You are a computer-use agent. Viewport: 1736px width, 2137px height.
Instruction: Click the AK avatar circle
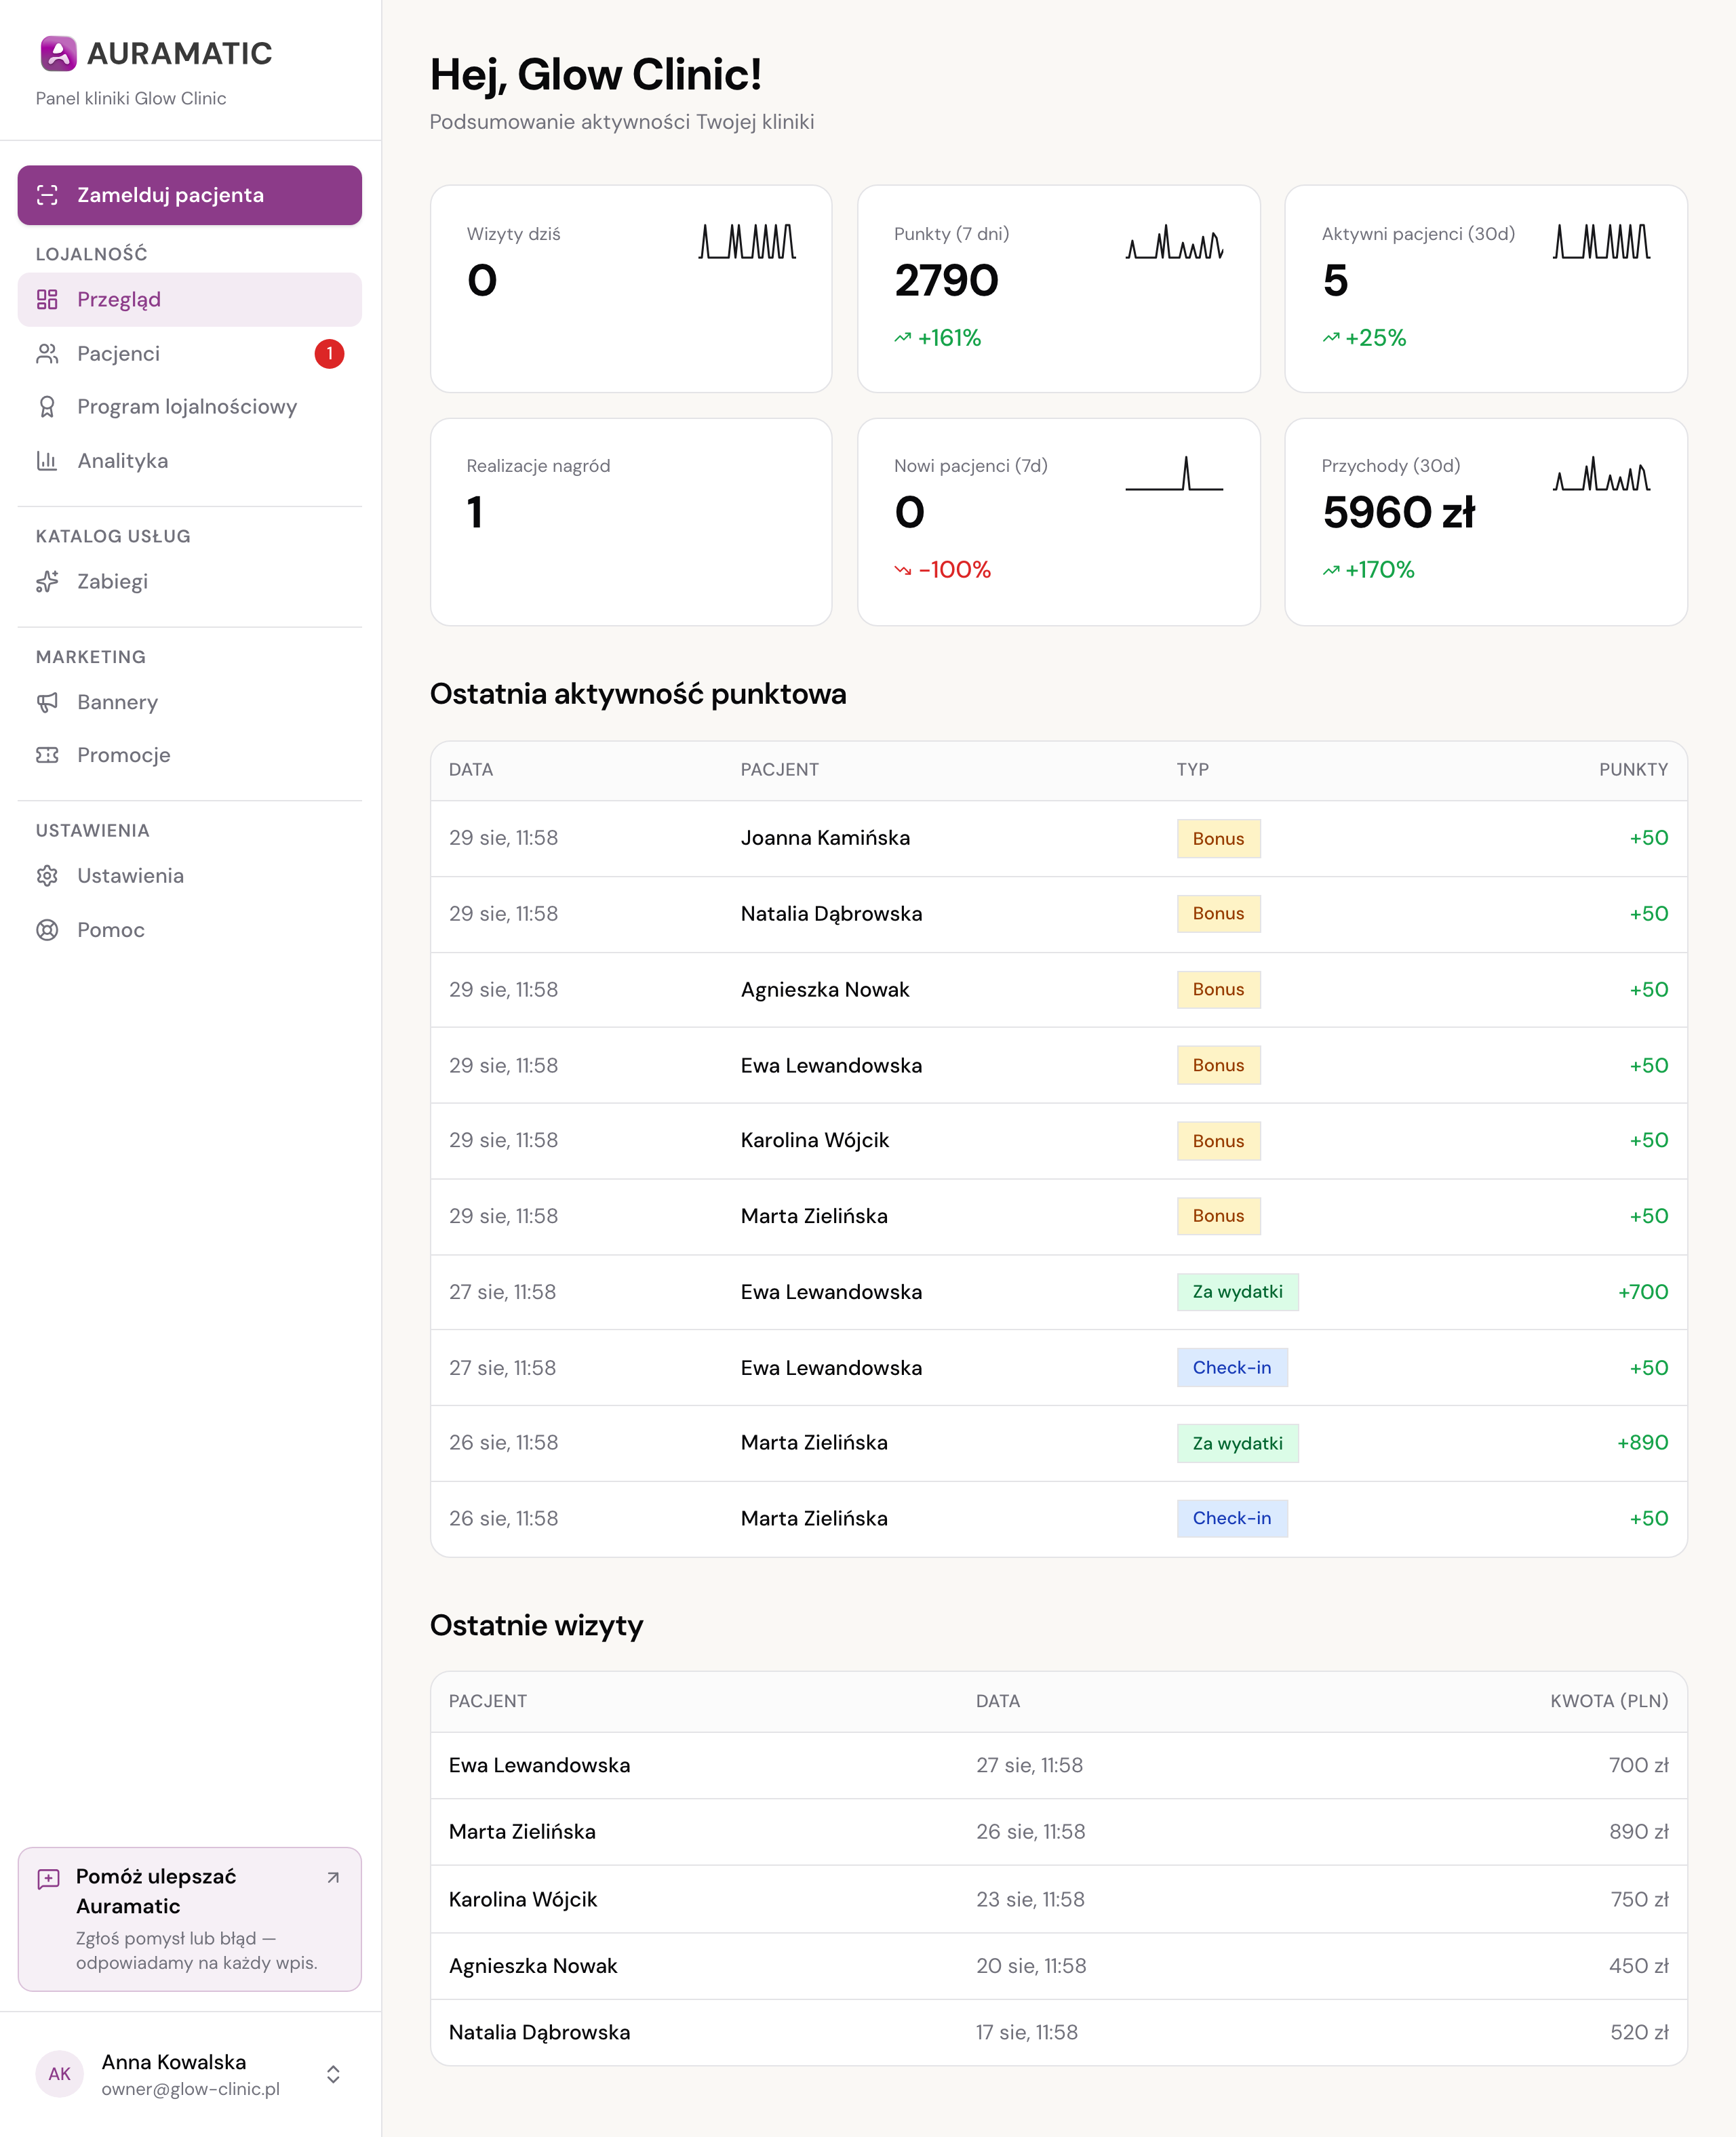[x=59, y=2074]
